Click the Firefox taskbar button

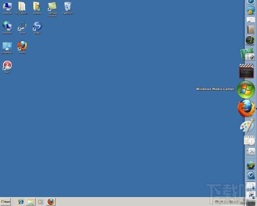click(x=51, y=202)
